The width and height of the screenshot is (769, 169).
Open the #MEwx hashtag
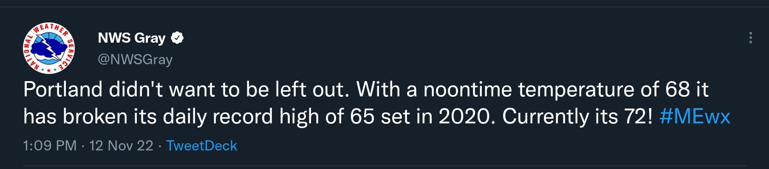click(x=695, y=117)
